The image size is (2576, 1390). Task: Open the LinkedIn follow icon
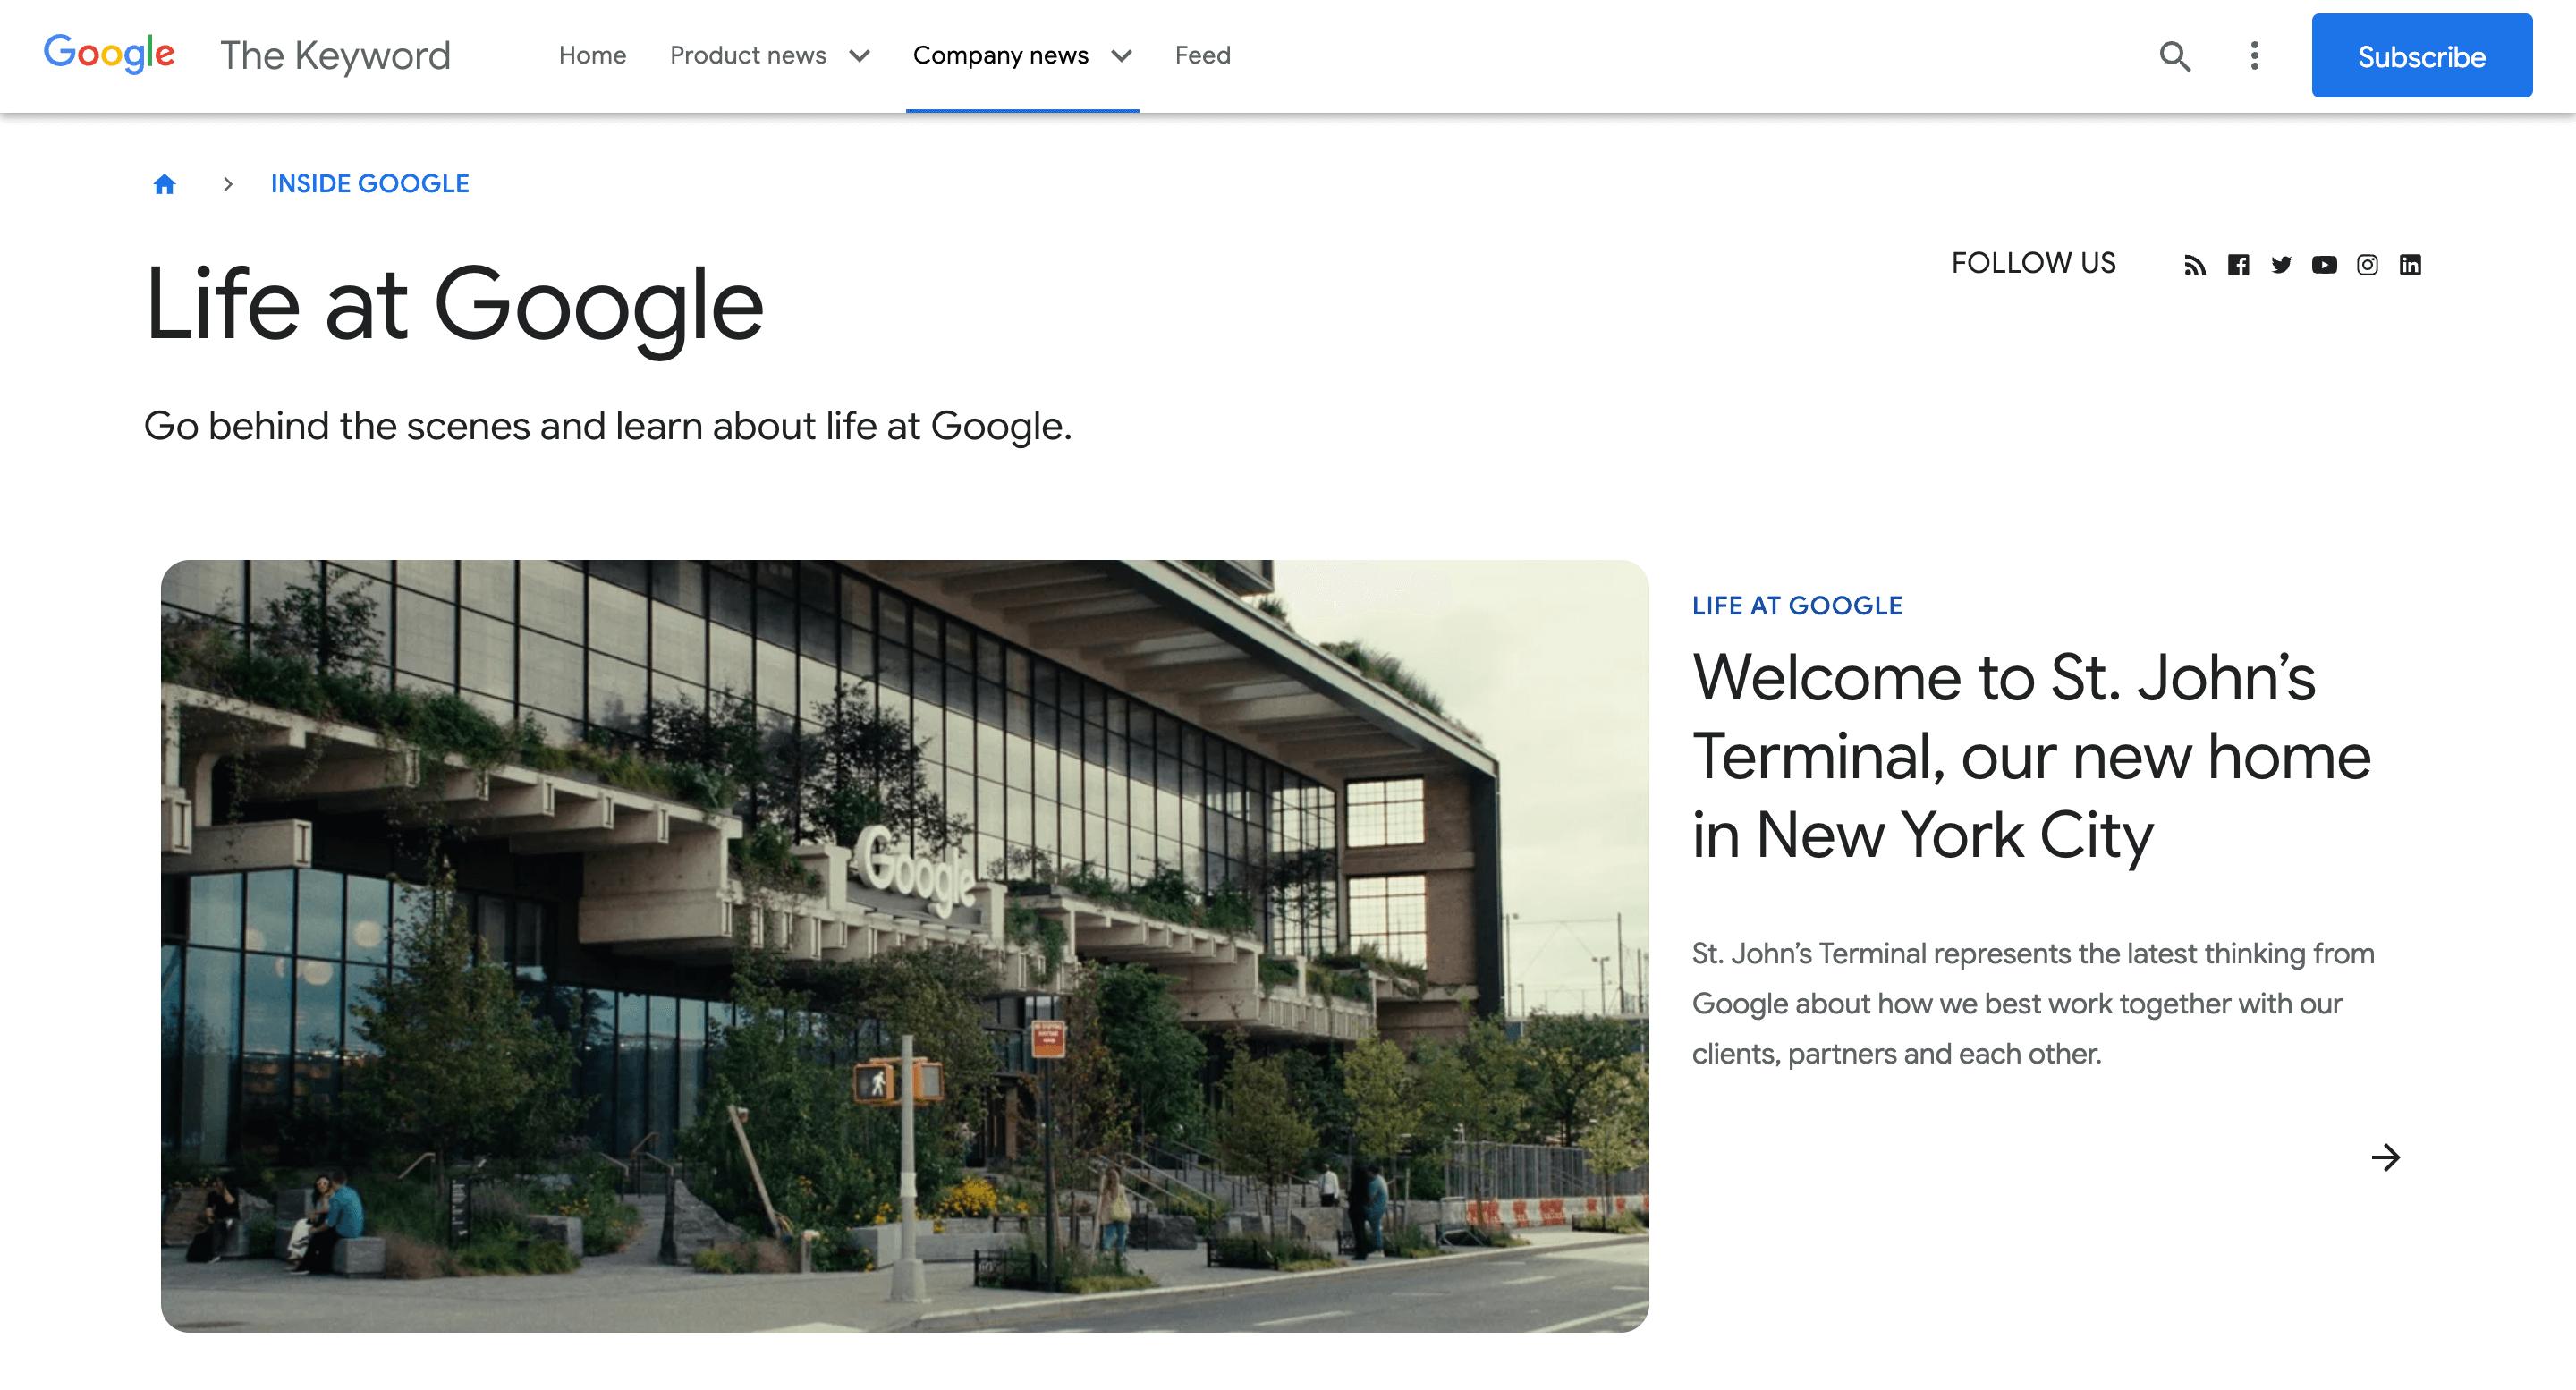[2410, 265]
